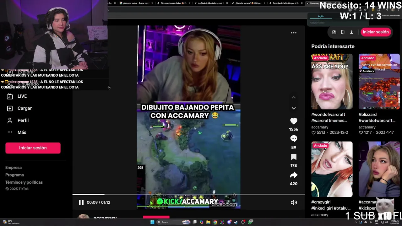This screenshot has height=226, width=402.
Task: Go to the previous video with the up chevron
Action: (294, 97)
